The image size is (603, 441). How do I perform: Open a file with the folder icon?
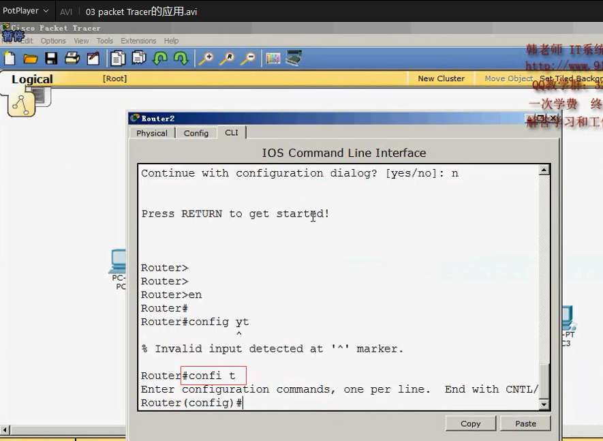point(30,59)
